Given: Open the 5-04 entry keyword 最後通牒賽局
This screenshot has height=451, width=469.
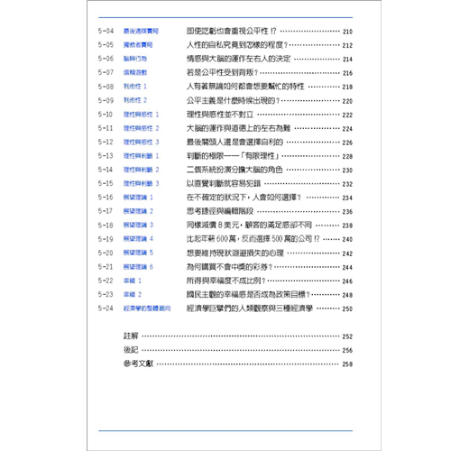Looking at the screenshot, I should 141,31.
